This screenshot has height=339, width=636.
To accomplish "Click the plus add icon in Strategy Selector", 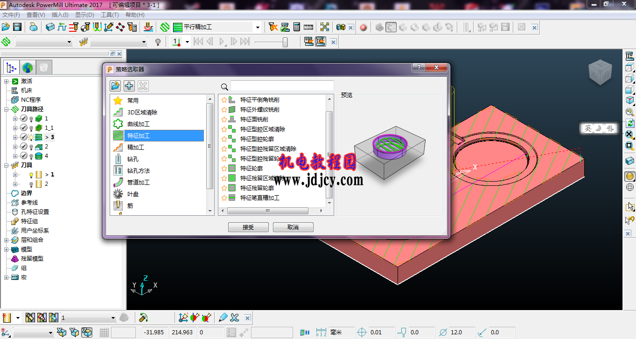I will pyautogui.click(x=129, y=86).
